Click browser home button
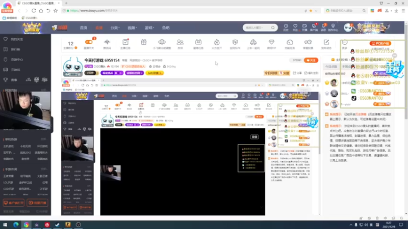Image resolution: width=408 pixels, height=229 pixels. pyautogui.click(x=41, y=11)
